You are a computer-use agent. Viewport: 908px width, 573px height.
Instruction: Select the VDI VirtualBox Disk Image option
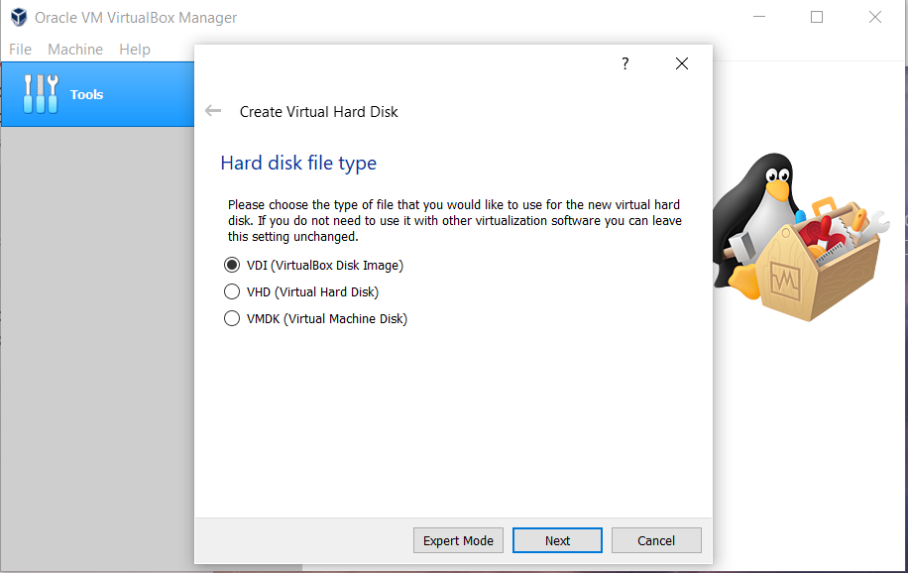coord(231,265)
